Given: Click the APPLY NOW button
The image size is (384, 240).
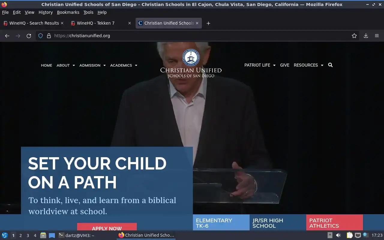Looking at the screenshot, I should pos(107,227).
